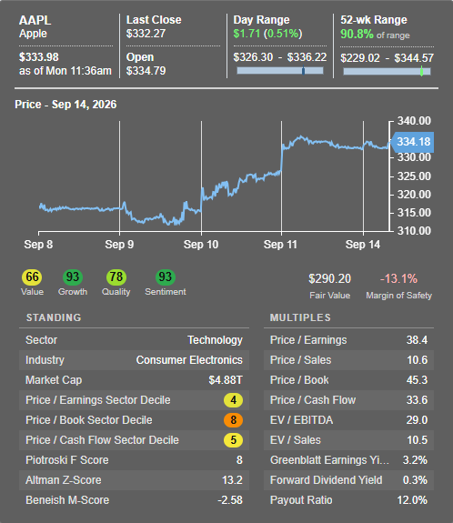Click the 310.00 price axis label

pyautogui.click(x=414, y=231)
